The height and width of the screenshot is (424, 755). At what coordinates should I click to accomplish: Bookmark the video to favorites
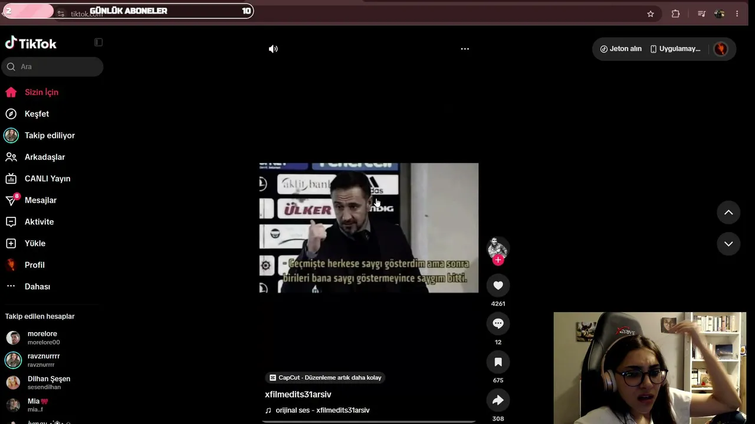[498, 362]
